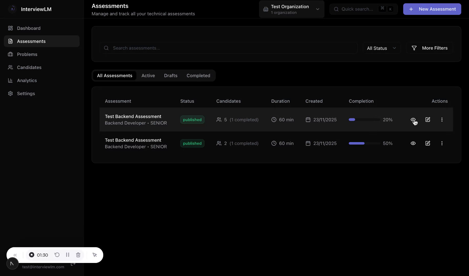This screenshot has width=469, height=276.
Task: Open the Problems section in the sidebar
Action: click(x=27, y=54)
